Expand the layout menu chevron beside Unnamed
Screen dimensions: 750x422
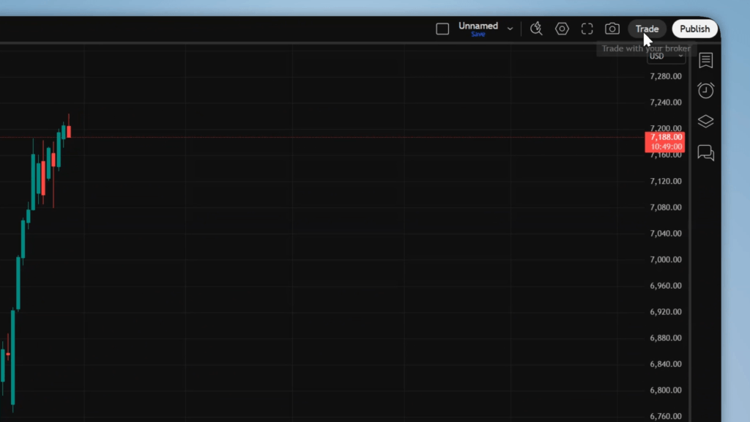click(510, 29)
